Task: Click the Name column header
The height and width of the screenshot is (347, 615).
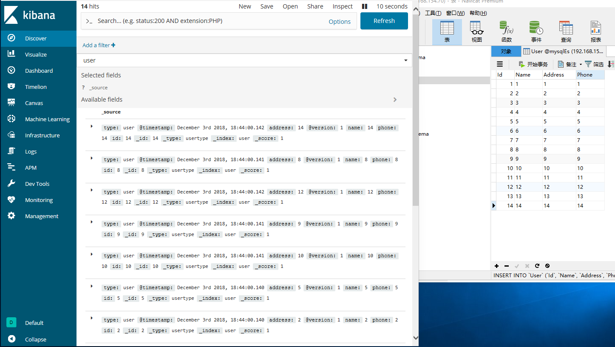Action: point(529,74)
